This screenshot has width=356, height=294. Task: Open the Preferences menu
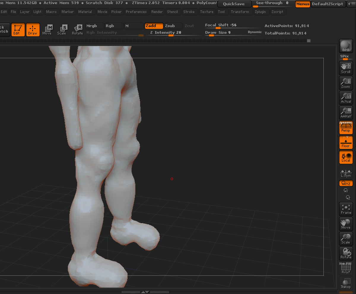tap(136, 12)
